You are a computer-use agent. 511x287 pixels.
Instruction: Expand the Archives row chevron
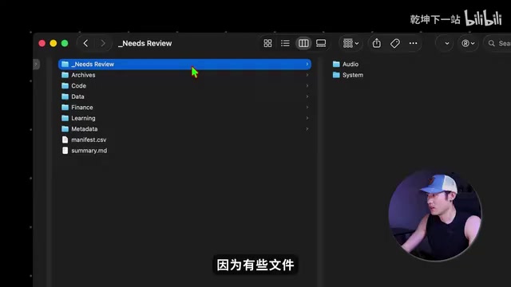point(307,75)
